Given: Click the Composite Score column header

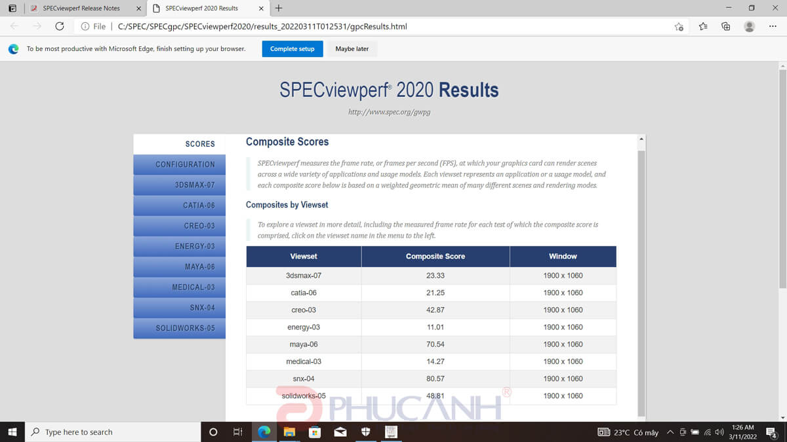Looking at the screenshot, I should (x=435, y=257).
